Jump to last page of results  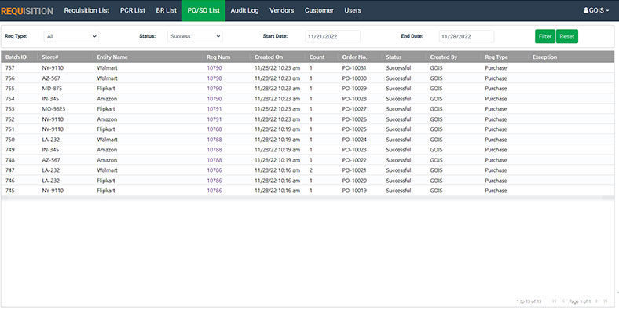point(605,301)
